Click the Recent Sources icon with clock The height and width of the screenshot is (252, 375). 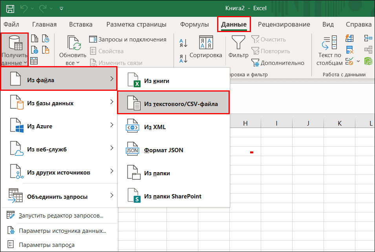[46, 39]
